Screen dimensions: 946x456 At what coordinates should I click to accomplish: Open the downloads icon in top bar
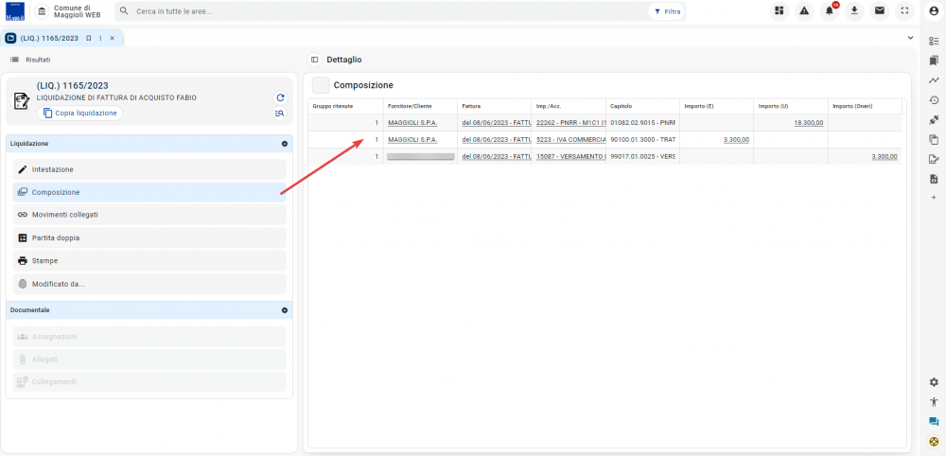pos(854,10)
